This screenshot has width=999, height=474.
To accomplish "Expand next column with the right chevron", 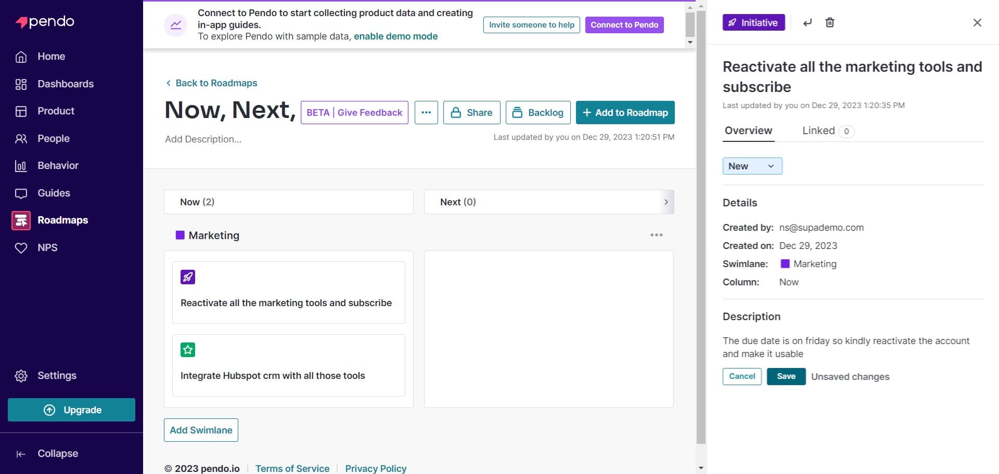I will point(666,202).
